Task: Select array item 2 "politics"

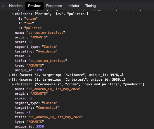Action: tap(31, 28)
